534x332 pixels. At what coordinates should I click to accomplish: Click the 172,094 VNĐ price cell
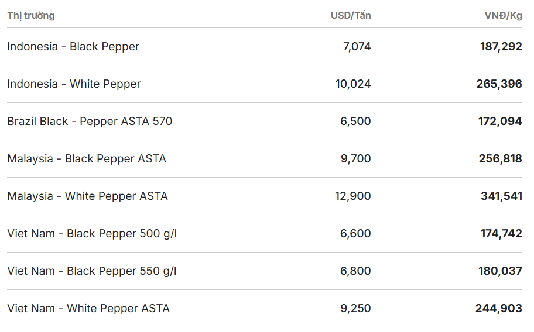500,122
